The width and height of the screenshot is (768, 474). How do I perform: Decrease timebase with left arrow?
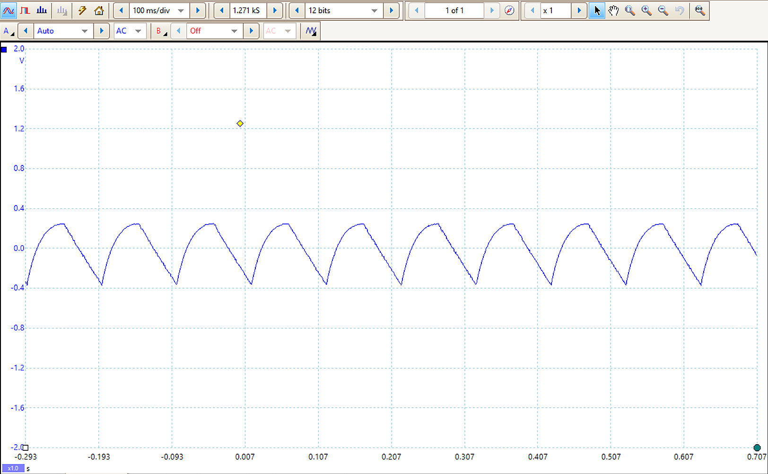[122, 10]
